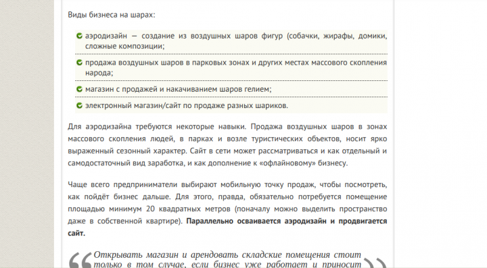Click the bold sentence 'Параллельно осваивается аэродизайн и продвигается сайт.'
Image resolution: width=487 pixels, height=268 pixels.
point(227,227)
